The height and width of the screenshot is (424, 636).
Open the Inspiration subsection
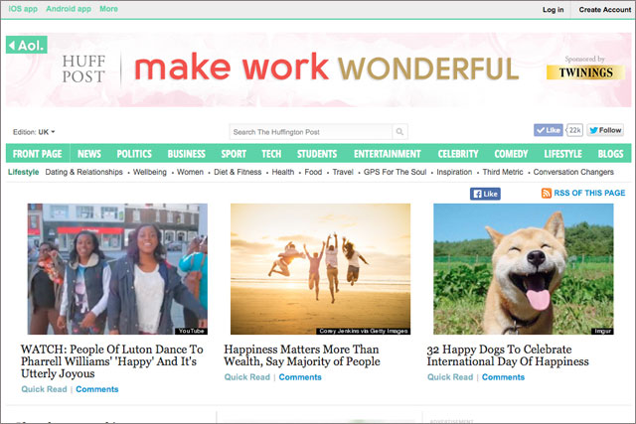(454, 172)
